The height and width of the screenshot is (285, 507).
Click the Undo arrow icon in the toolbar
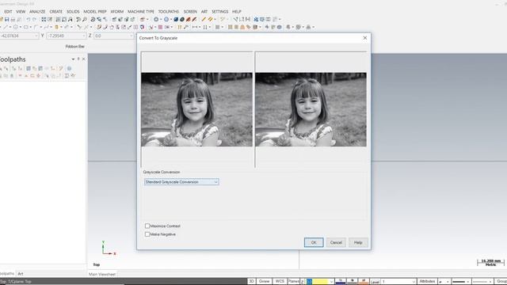click(x=29, y=19)
